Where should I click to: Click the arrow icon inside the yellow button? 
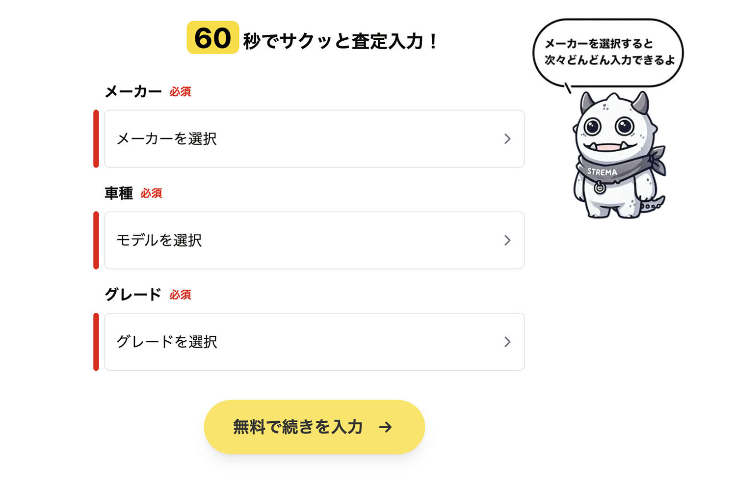tap(386, 427)
